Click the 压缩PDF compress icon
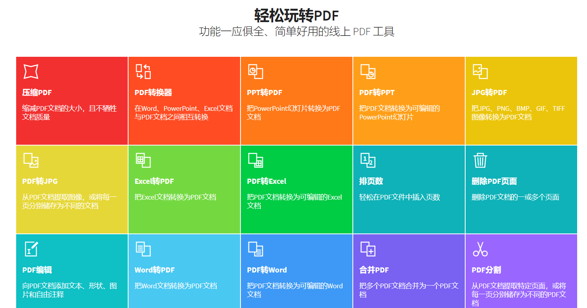Image resolution: width=587 pixels, height=308 pixels. pyautogui.click(x=31, y=71)
